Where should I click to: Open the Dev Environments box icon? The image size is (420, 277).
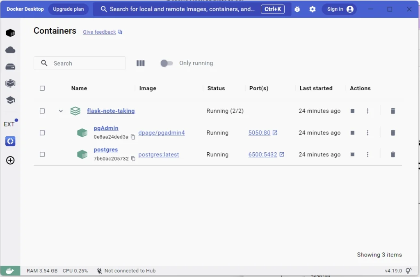click(x=10, y=83)
